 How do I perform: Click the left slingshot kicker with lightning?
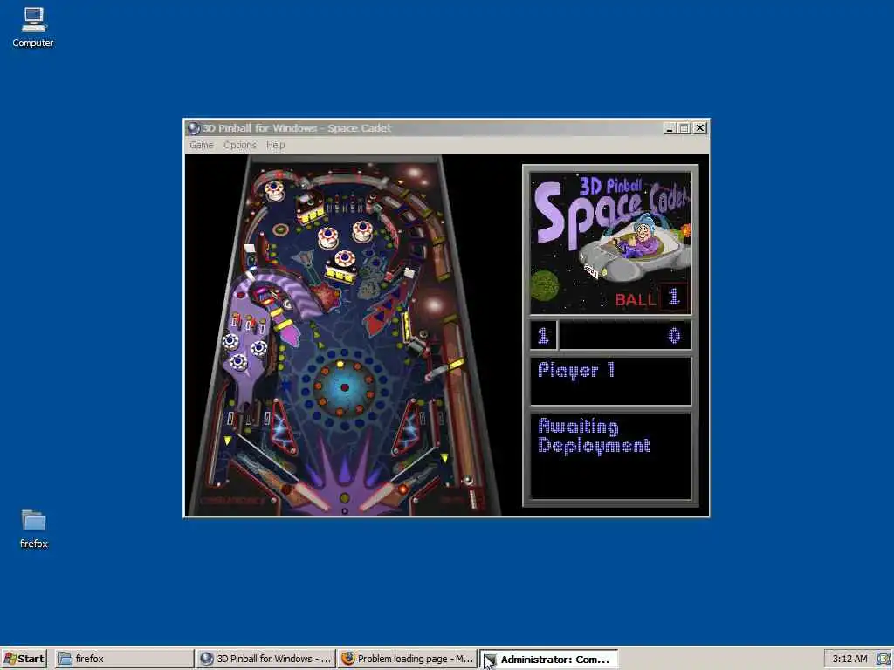(284, 427)
